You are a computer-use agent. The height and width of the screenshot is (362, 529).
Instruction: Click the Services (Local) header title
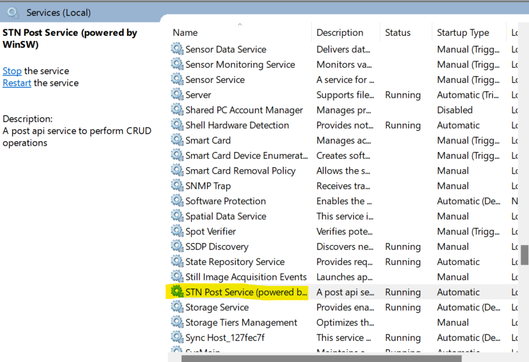pos(58,13)
